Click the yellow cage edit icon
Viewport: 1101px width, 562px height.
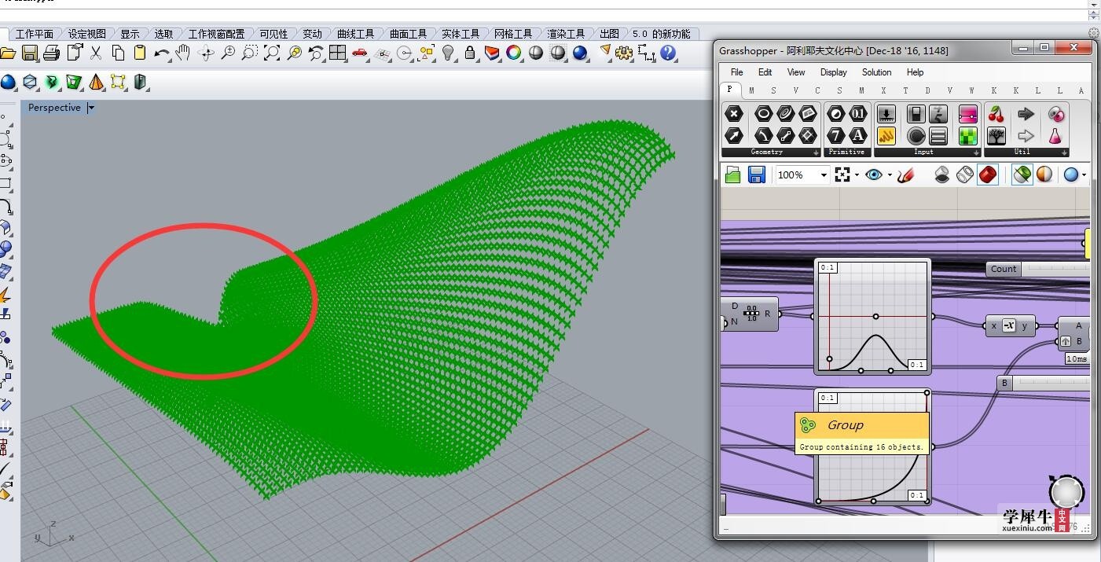118,82
